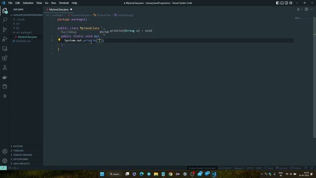Expand the lib folder
The height and width of the screenshot is (178, 316).
(x=26, y=28)
